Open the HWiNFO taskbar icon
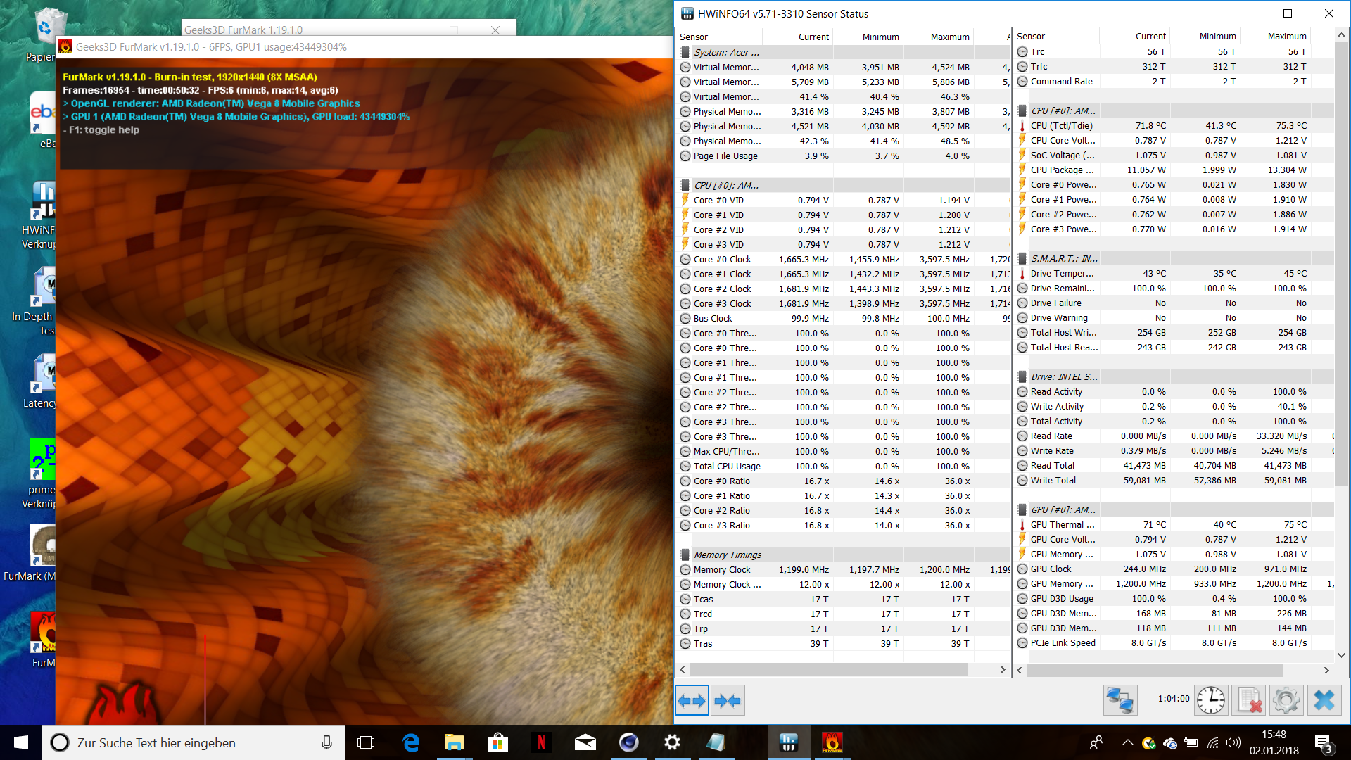 788,742
